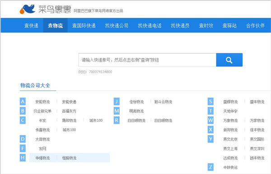Select the letter C index icon
The height and width of the screenshot is (174, 271).
pos(23,120)
